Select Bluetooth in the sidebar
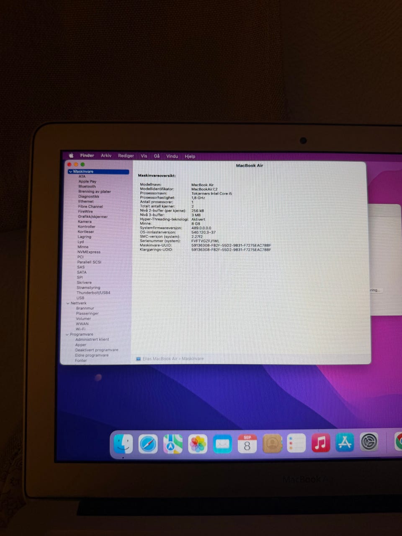Viewport: 402px width, 536px height. 87,187
